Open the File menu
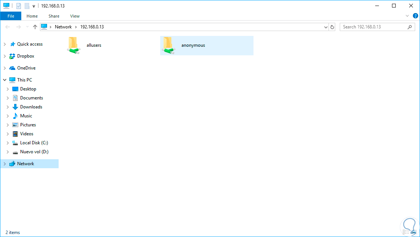The width and height of the screenshot is (420, 237). click(11, 16)
